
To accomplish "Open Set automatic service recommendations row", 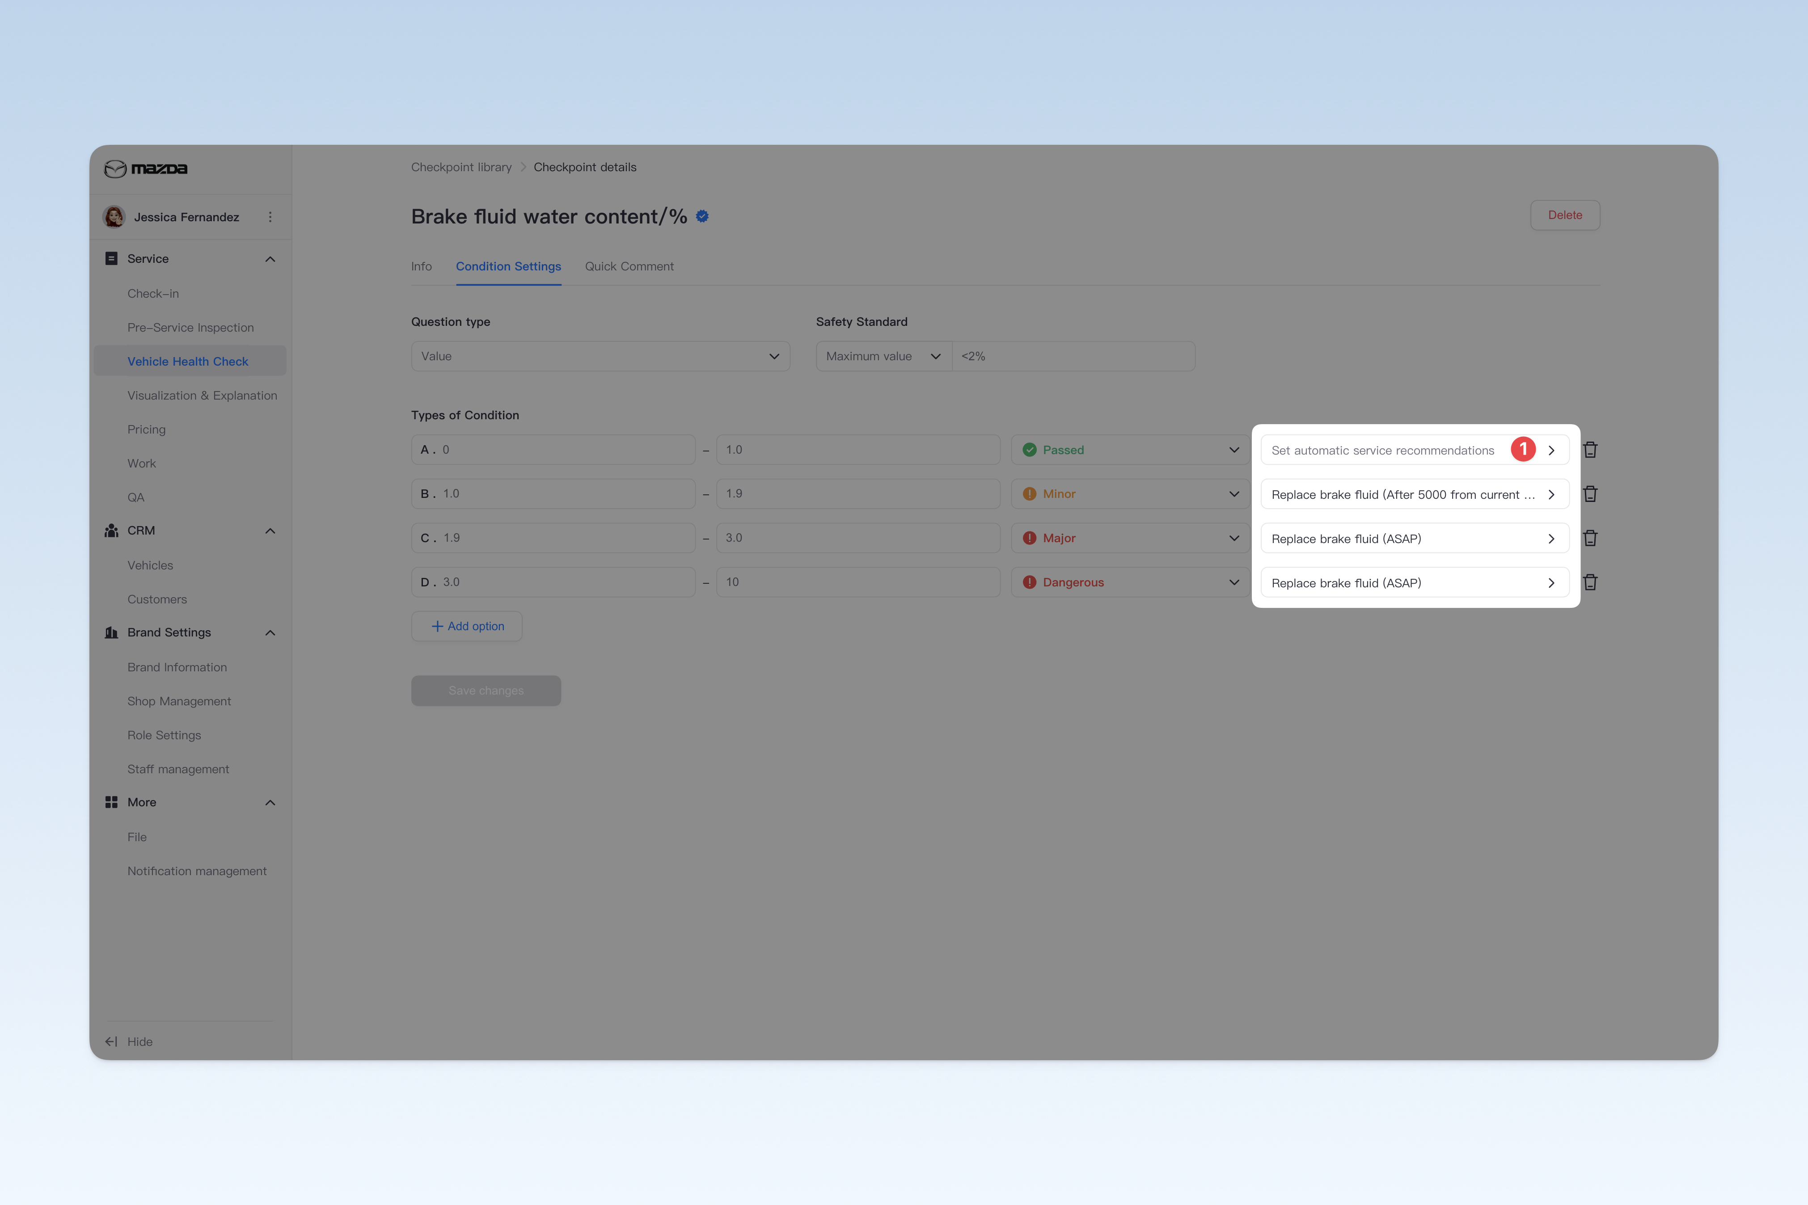I will click(1415, 451).
